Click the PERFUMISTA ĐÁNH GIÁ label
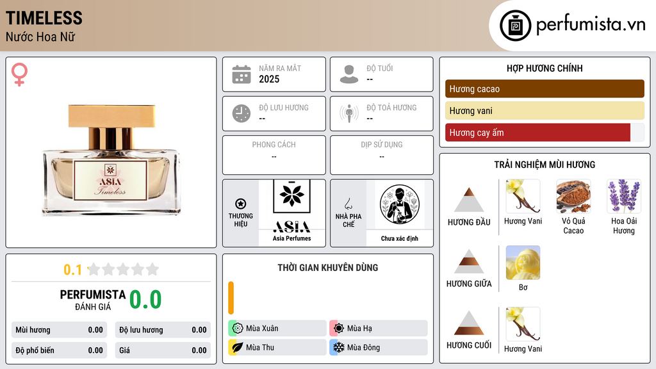Viewport: 656px width, 369px height. click(93, 300)
